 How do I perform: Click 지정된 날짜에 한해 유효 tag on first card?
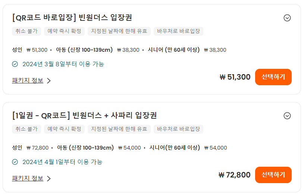(x=119, y=31)
